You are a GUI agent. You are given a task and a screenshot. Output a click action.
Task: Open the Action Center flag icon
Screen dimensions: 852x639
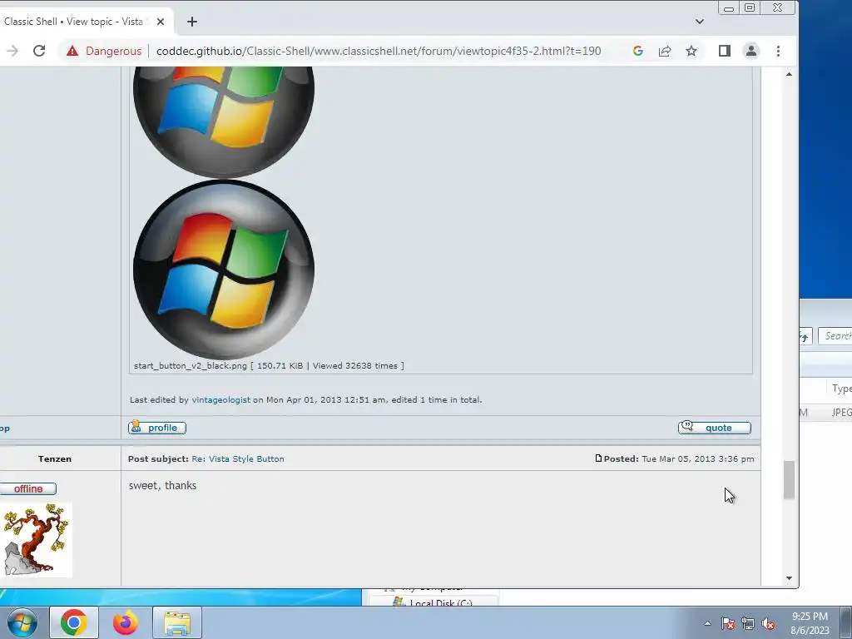point(727,623)
